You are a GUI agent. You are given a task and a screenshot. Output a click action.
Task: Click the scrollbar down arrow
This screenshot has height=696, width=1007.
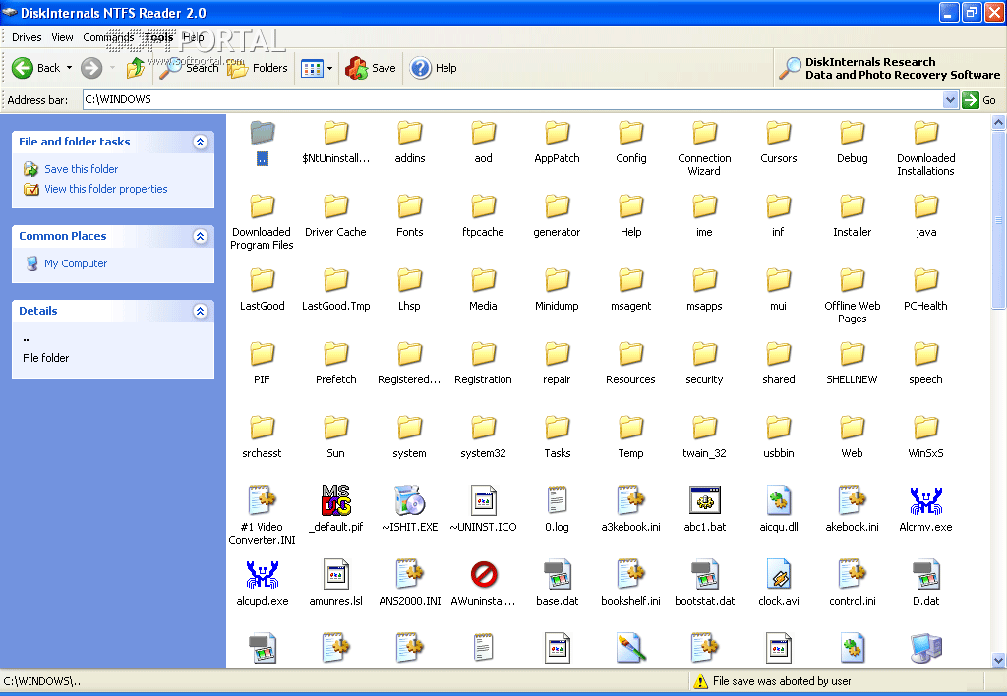998,660
